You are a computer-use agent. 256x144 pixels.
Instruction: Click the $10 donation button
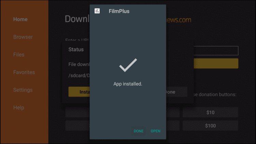(210, 112)
